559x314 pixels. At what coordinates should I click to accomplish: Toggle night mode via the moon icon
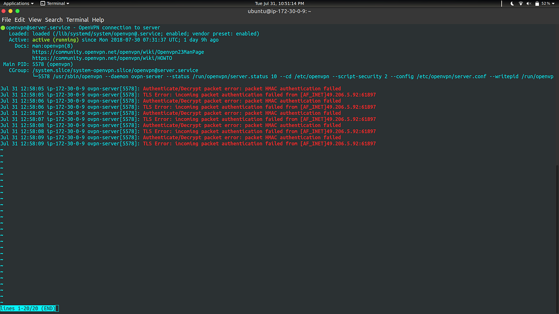pyautogui.click(x=512, y=3)
